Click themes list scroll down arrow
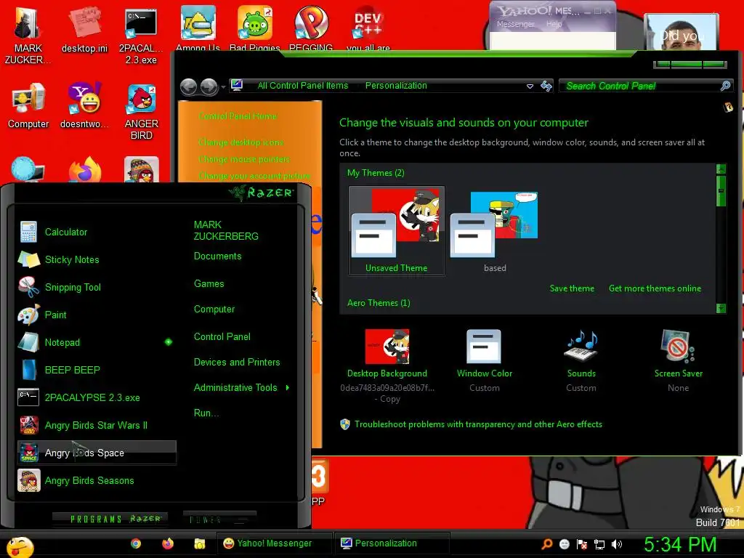 721,308
